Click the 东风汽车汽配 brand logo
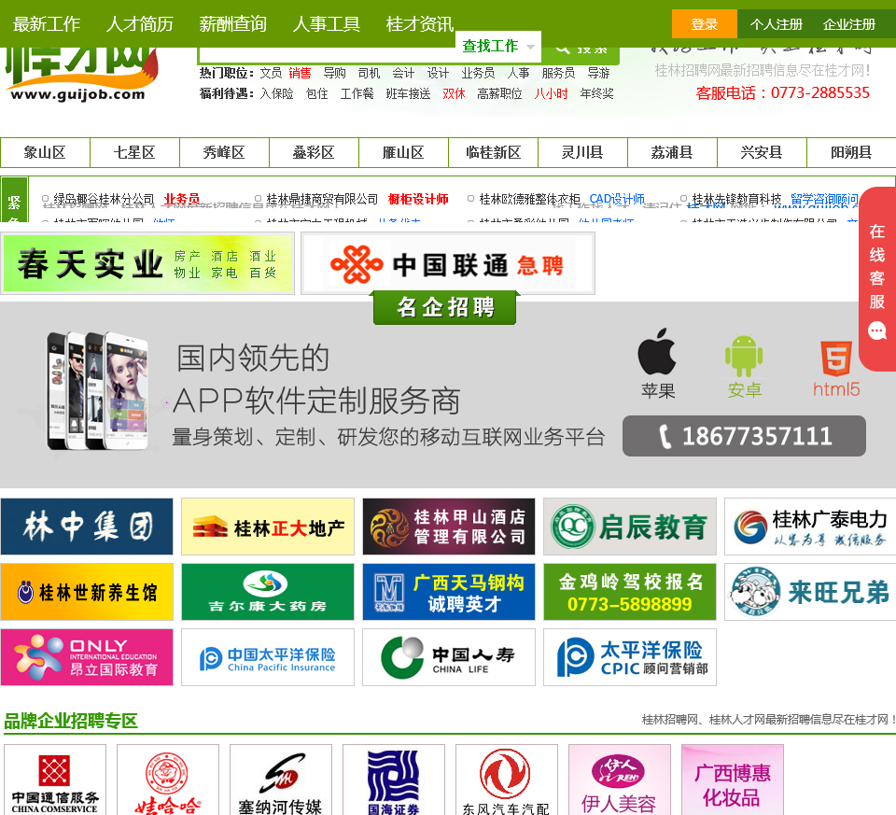This screenshot has width=896, height=815. point(506,780)
